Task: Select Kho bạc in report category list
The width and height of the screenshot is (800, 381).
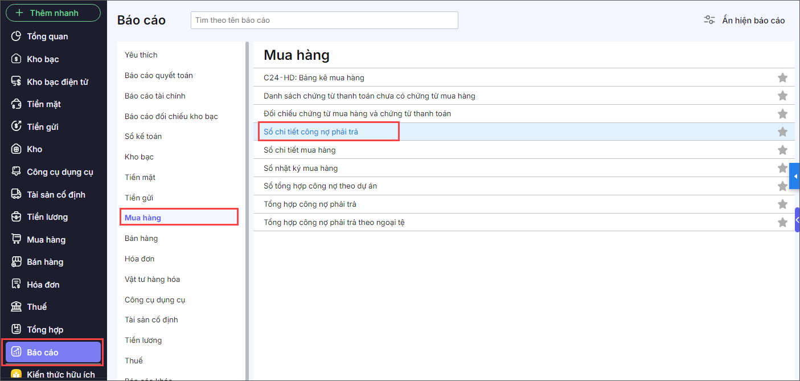Action: [139, 157]
